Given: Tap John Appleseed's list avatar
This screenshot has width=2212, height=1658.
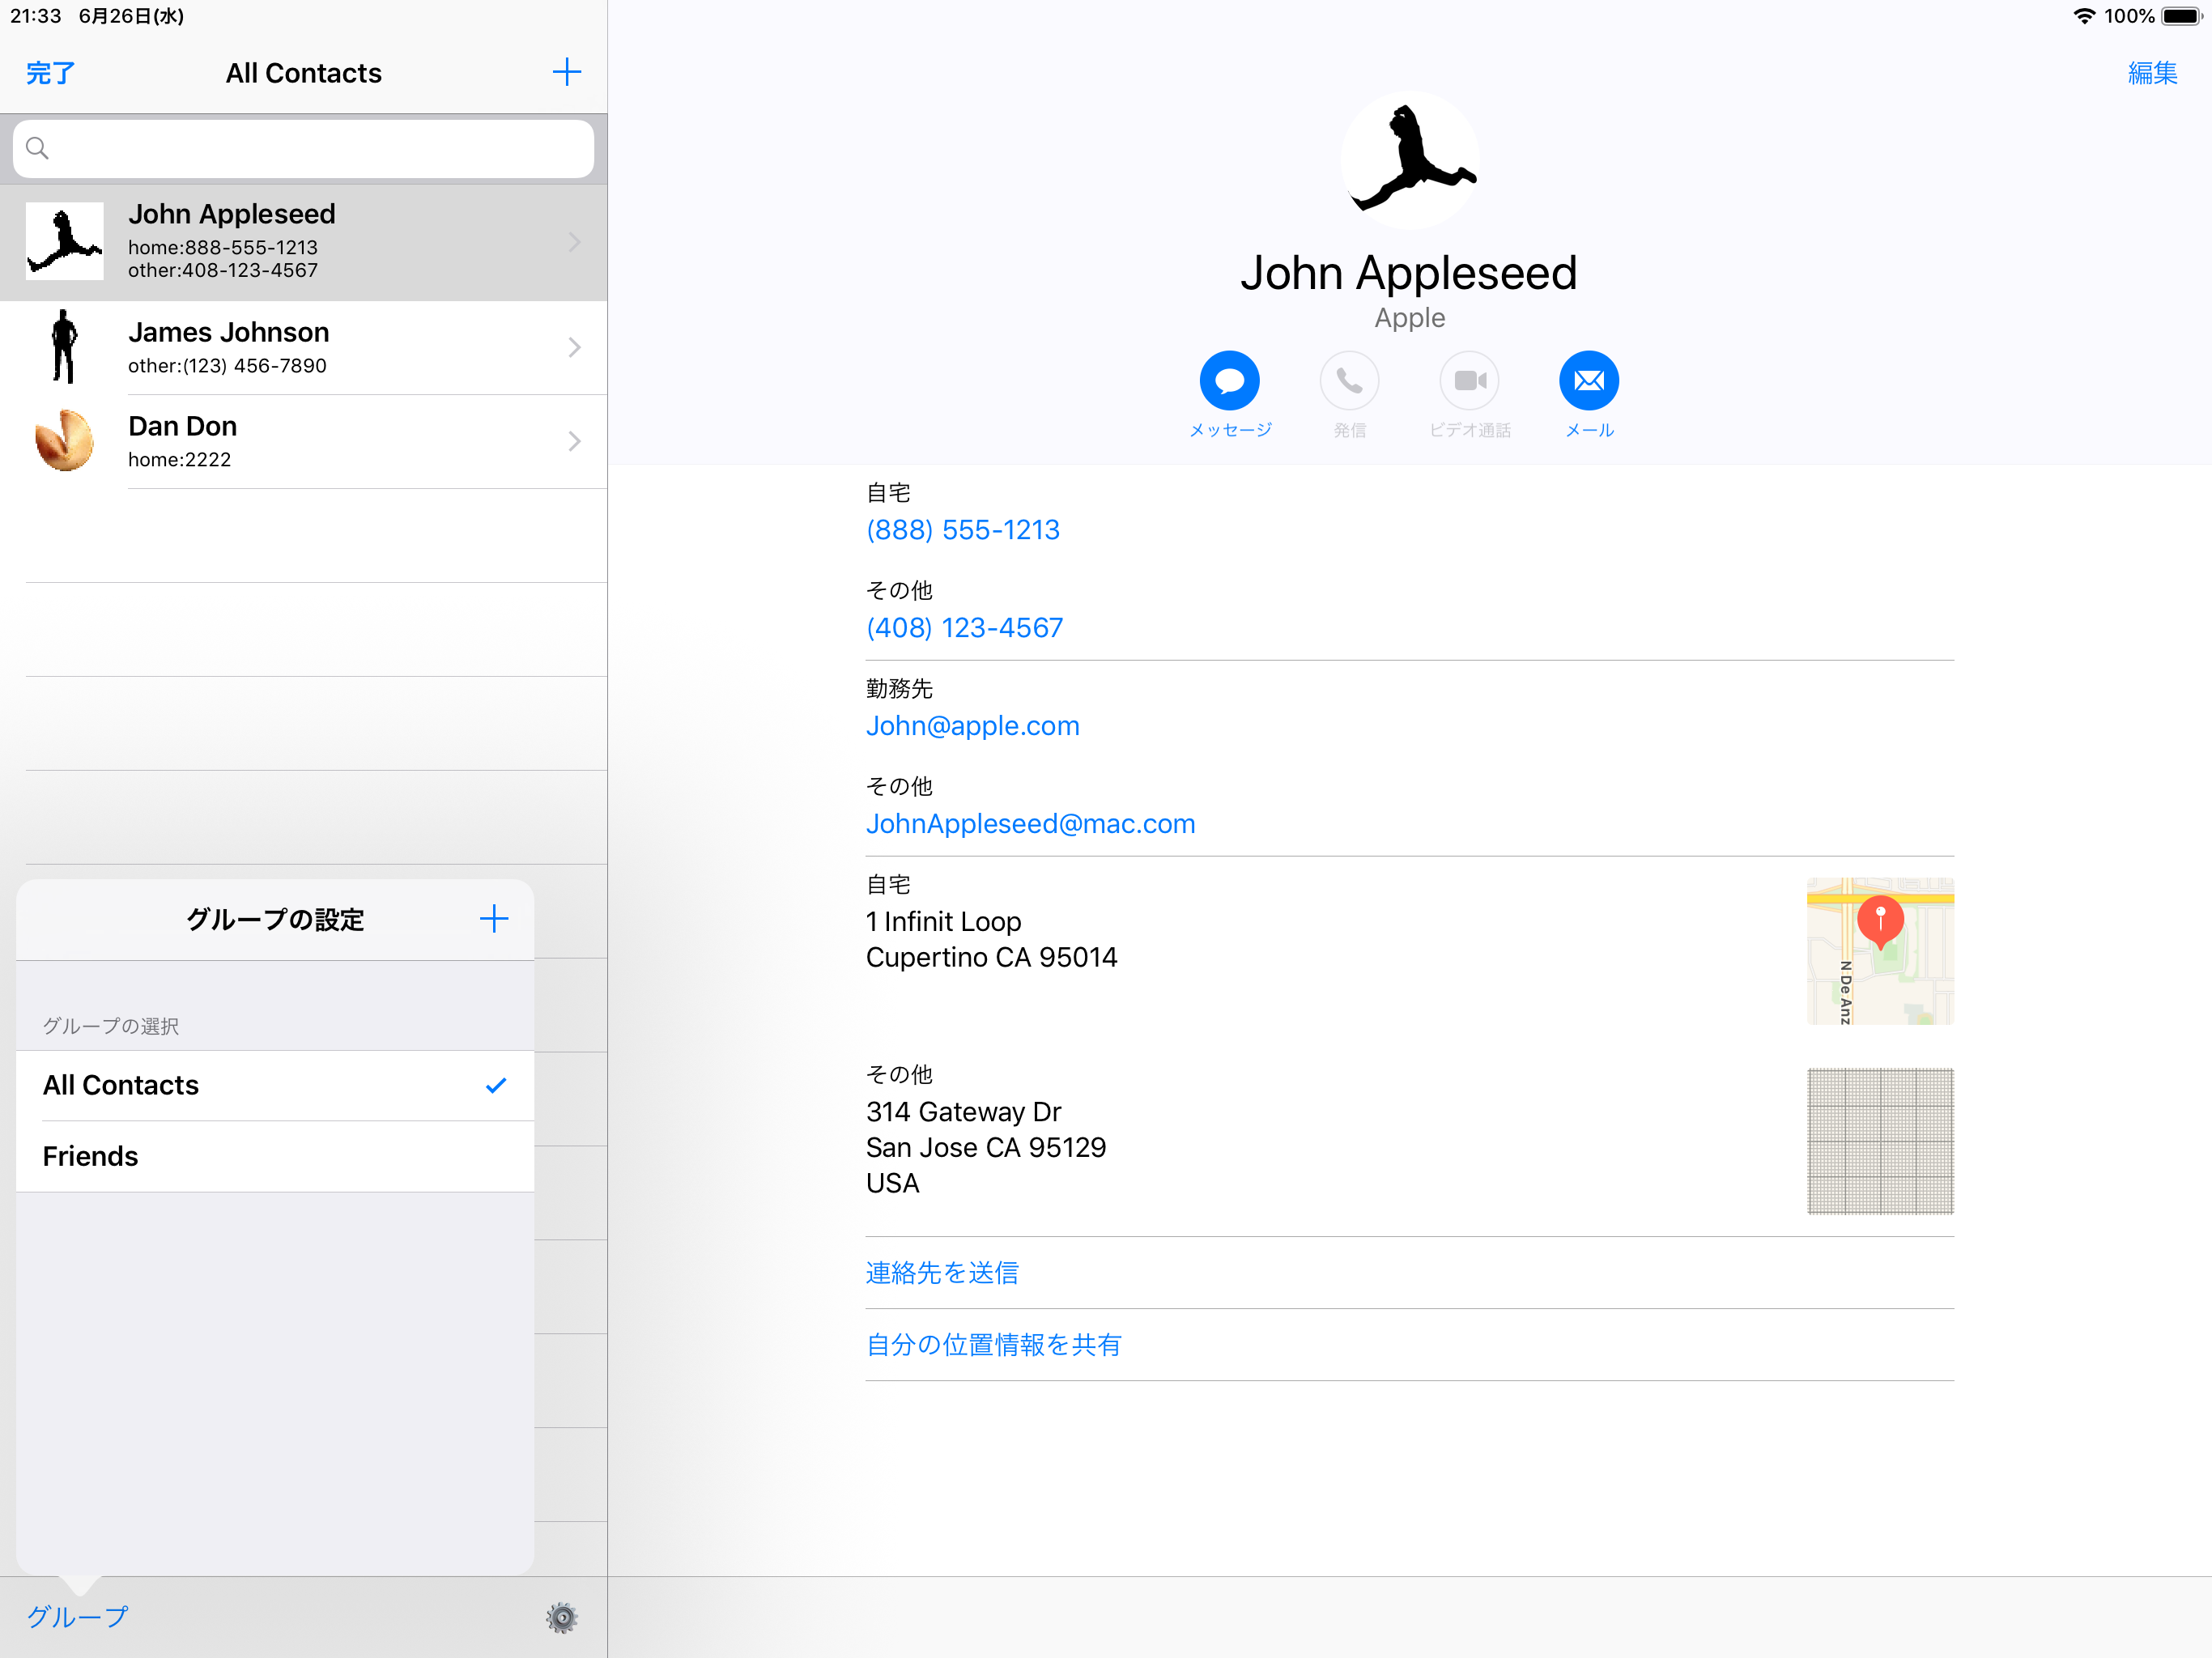Looking at the screenshot, I should 65,242.
